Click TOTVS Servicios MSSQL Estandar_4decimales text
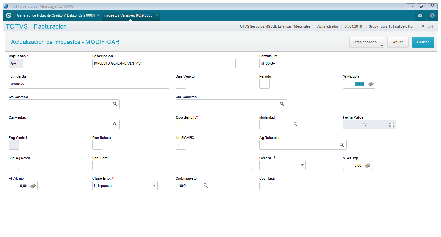The width and height of the screenshot is (441, 237). click(x=274, y=26)
